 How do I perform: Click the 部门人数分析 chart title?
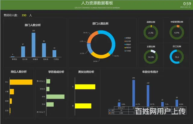pyautogui.click(x=33, y=25)
